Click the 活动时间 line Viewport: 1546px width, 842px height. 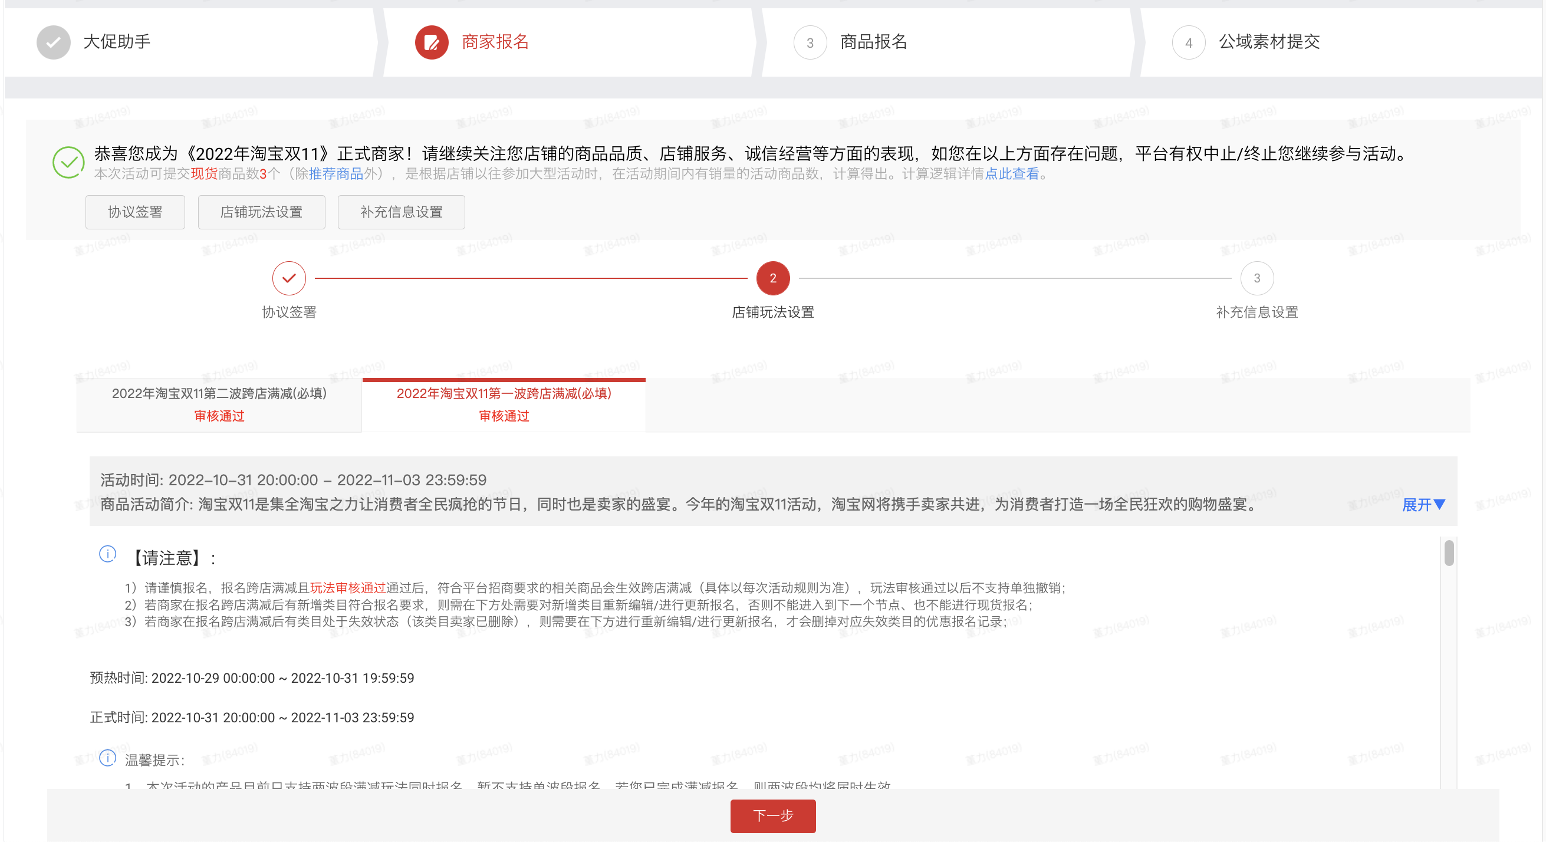[x=294, y=480]
